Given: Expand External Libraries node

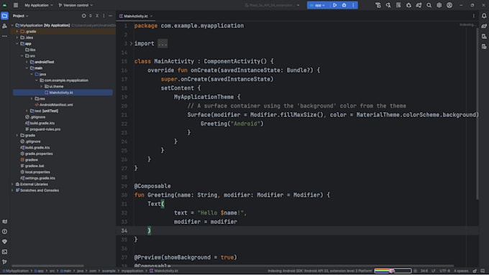Looking at the screenshot, I should (12, 184).
